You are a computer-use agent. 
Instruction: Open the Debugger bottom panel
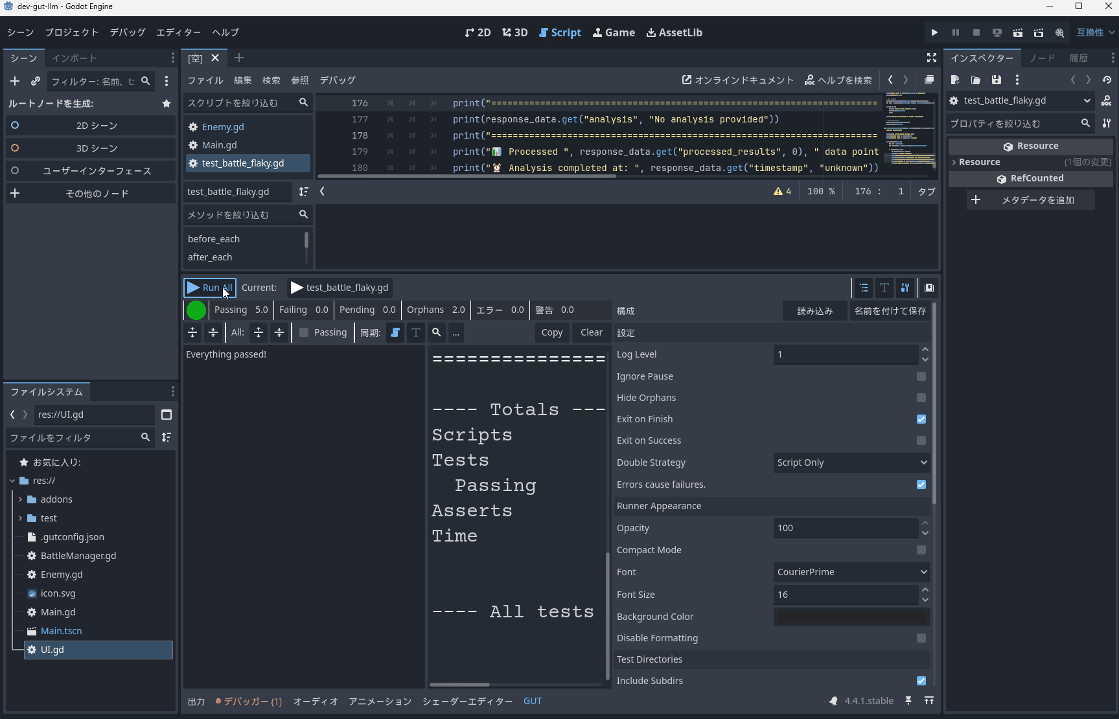pyautogui.click(x=249, y=701)
